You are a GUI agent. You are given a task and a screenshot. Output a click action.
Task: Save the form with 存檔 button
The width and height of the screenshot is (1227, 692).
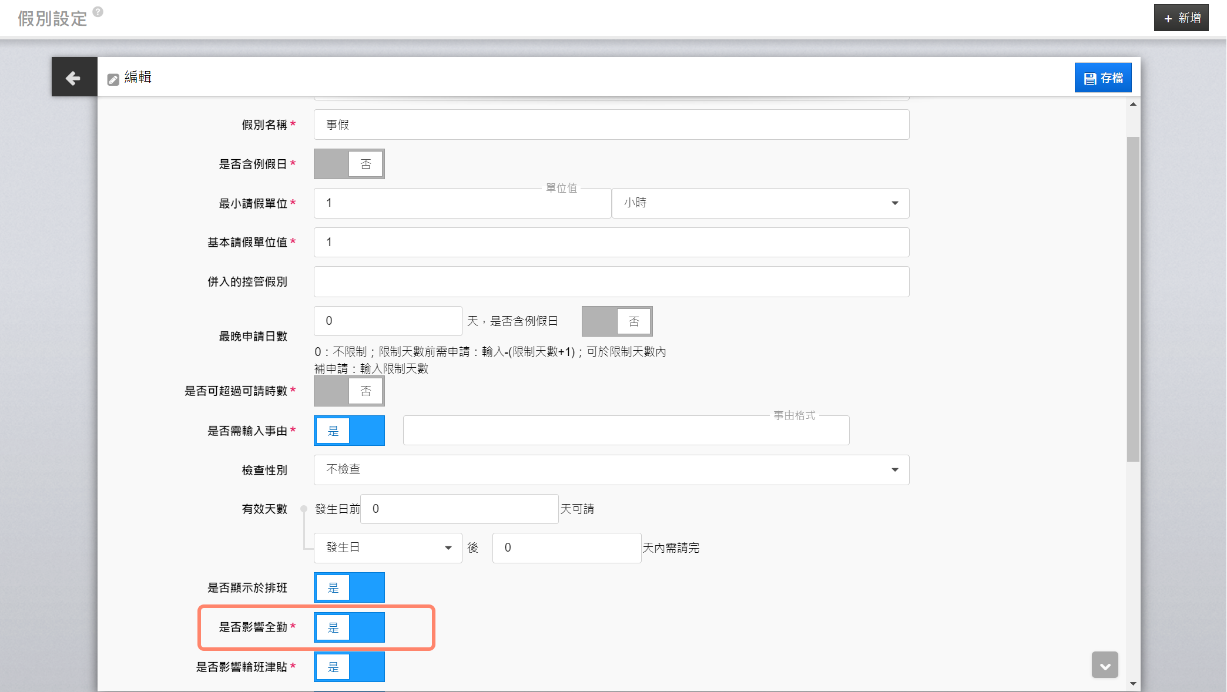1103,78
